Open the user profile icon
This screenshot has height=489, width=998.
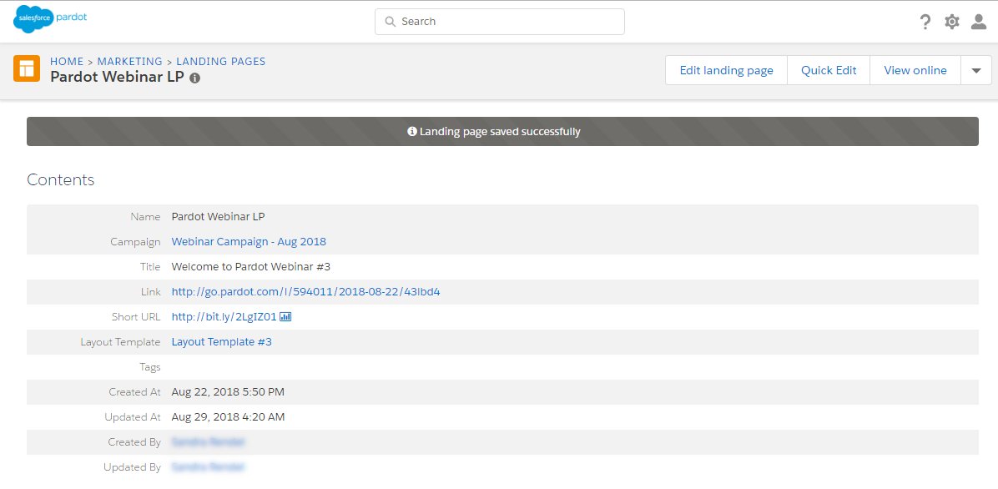(x=978, y=22)
